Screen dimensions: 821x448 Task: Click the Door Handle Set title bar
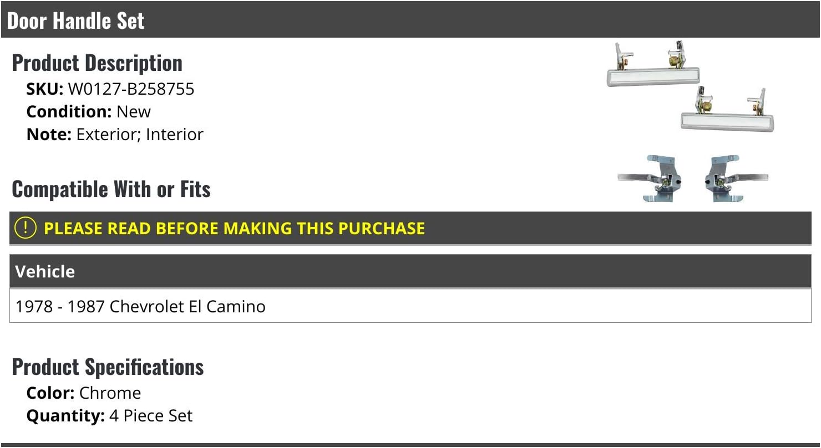pos(411,20)
